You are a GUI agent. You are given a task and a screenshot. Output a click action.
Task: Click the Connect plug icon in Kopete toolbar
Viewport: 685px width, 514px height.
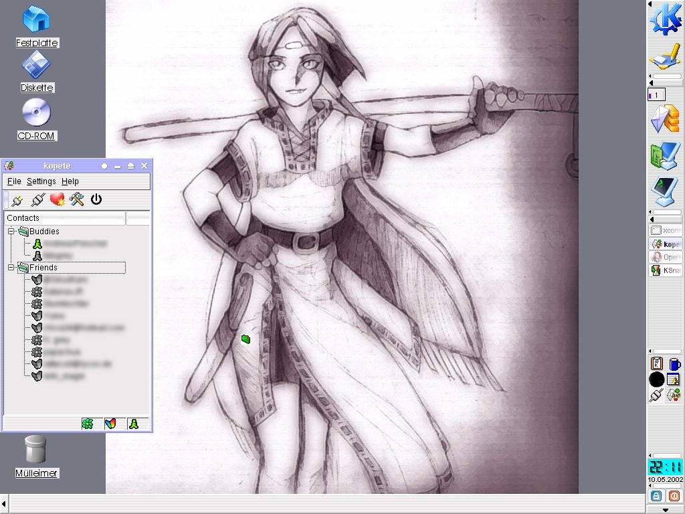click(x=17, y=199)
